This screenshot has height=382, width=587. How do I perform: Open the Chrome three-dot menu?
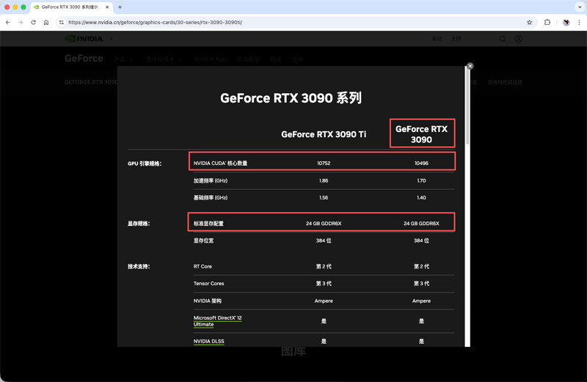pyautogui.click(x=579, y=23)
